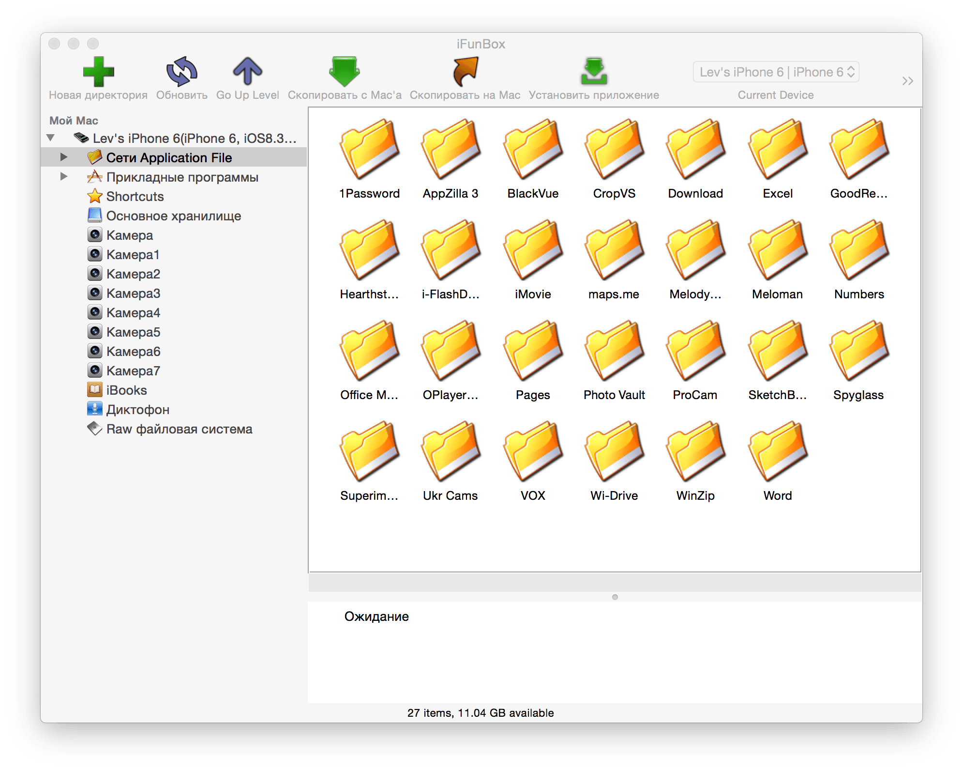Select the maps.me folder
Screen dimensions: 963x771
pos(614,260)
